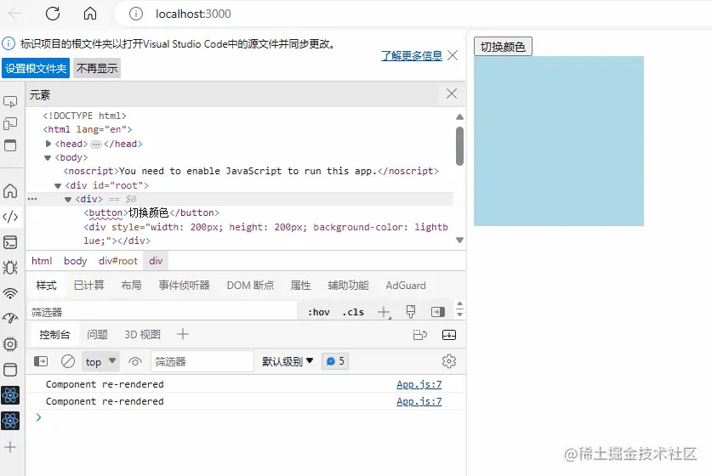Screen dimensions: 712x476
Task: Select the 3D 视图 drawer tab
Action: pyautogui.click(x=142, y=335)
